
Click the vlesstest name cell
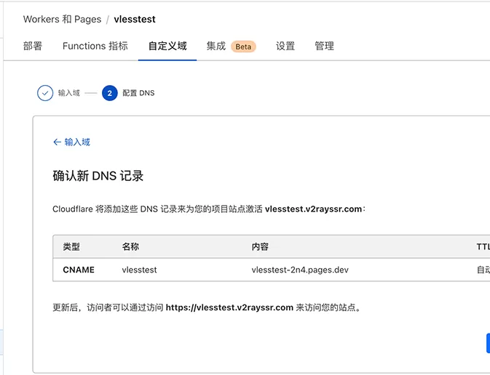pyautogui.click(x=139, y=270)
